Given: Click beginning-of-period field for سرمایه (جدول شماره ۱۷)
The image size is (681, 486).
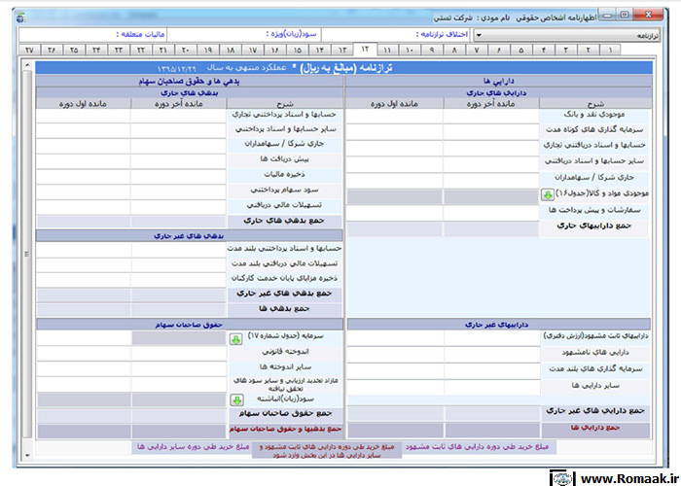Looking at the screenshot, I should (84, 338).
